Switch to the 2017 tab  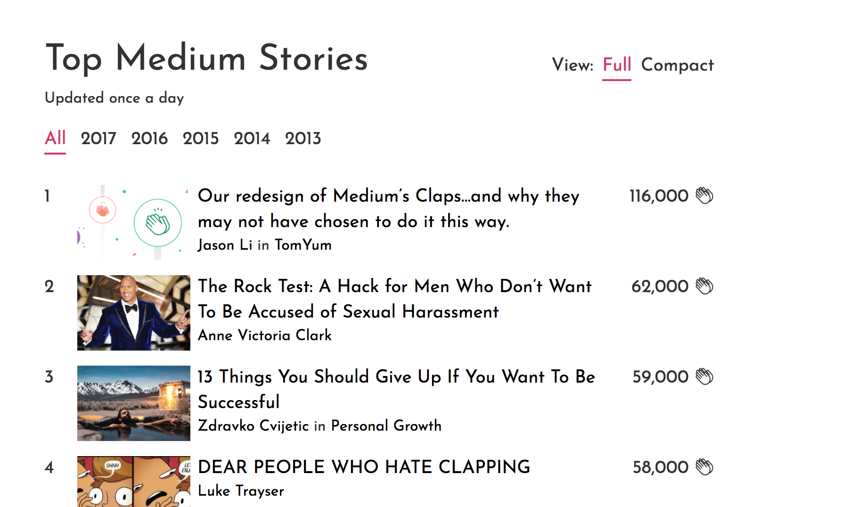point(98,138)
